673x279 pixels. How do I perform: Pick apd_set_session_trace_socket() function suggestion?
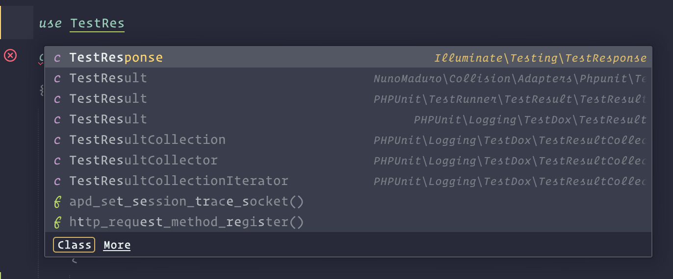tap(348, 202)
